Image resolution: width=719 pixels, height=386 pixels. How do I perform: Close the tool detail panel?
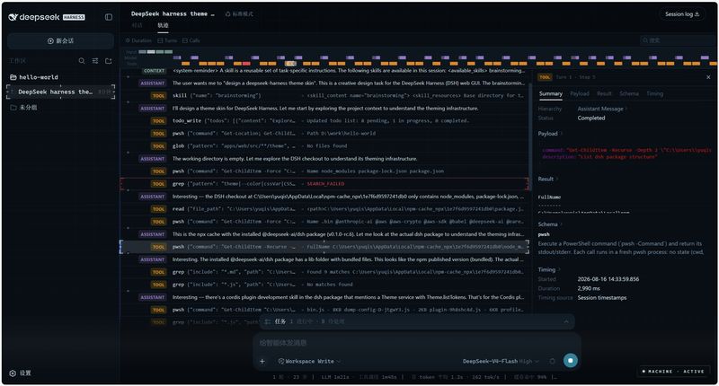[708, 77]
